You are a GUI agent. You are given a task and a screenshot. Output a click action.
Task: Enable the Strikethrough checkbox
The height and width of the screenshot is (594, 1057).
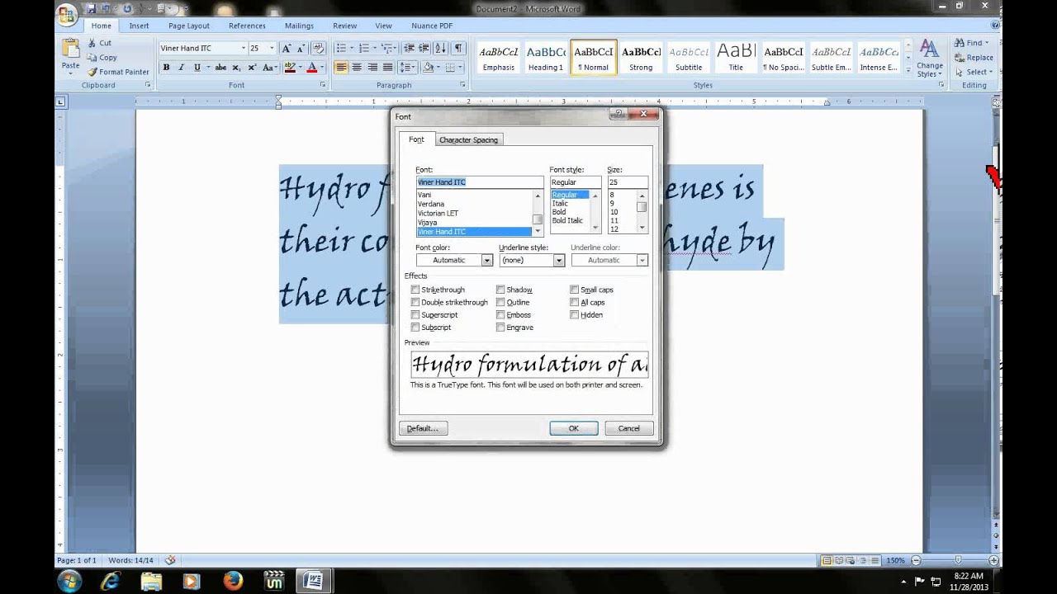[x=415, y=290]
